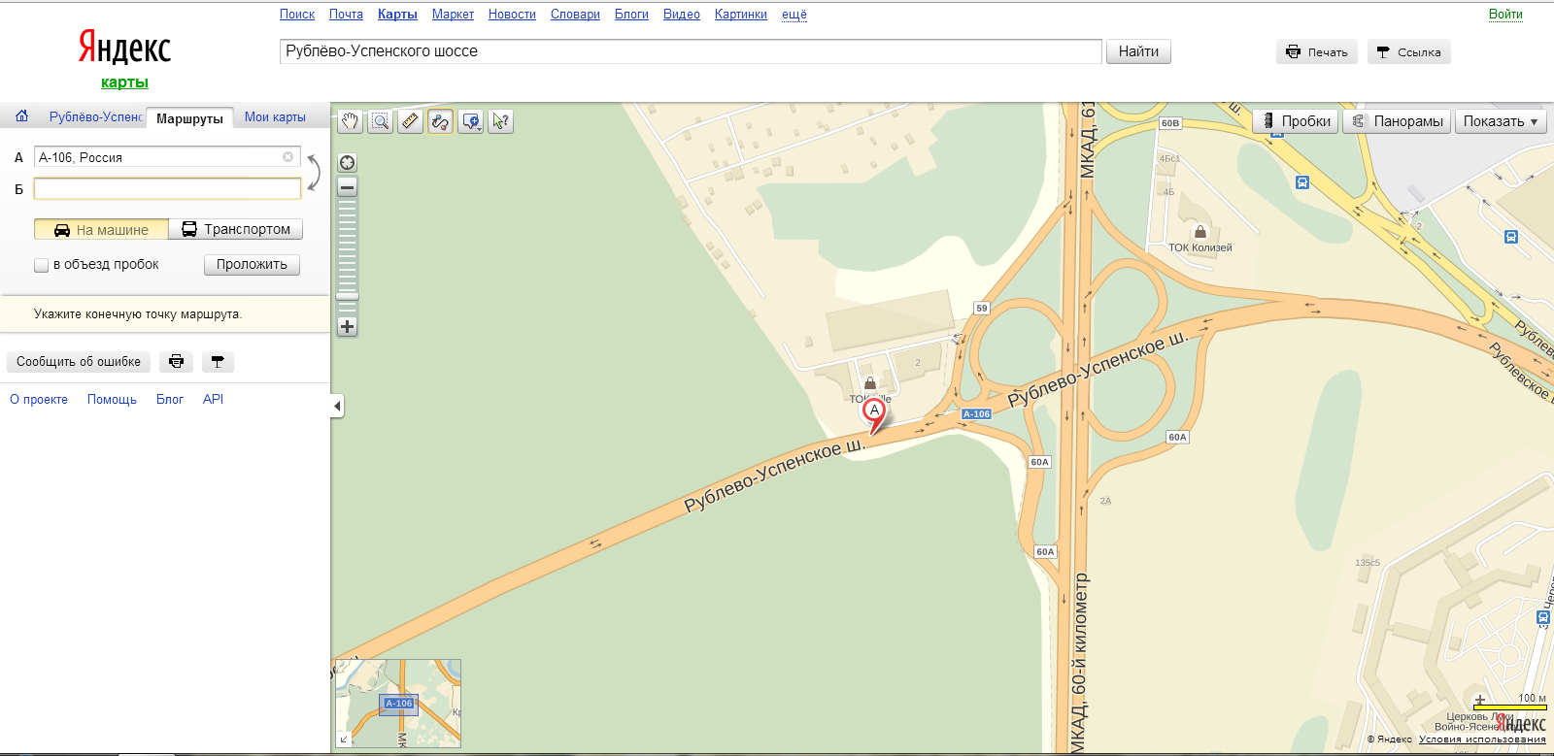Clear the point A address field
This screenshot has height=756, width=1554.
pyautogui.click(x=287, y=157)
